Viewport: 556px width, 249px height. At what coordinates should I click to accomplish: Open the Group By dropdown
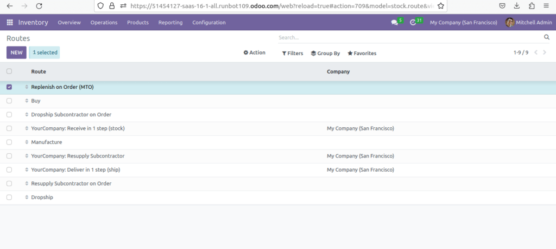pyautogui.click(x=325, y=54)
